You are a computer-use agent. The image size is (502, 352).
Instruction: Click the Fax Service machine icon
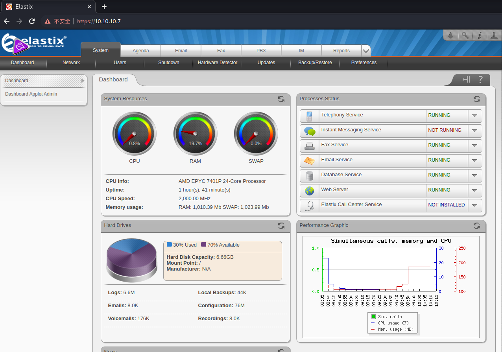(310, 146)
